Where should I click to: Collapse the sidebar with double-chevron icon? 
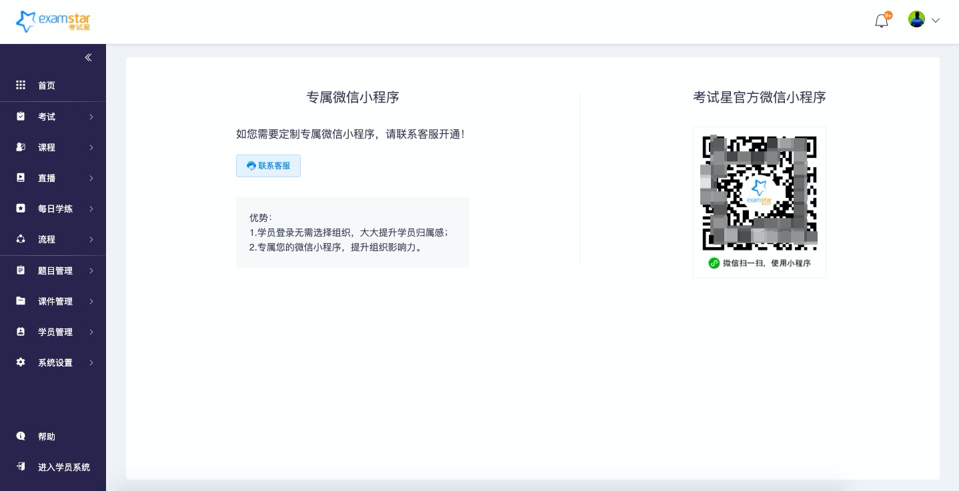[x=88, y=57]
